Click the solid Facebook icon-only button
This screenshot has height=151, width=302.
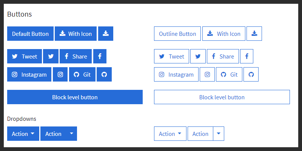pos(100,56)
